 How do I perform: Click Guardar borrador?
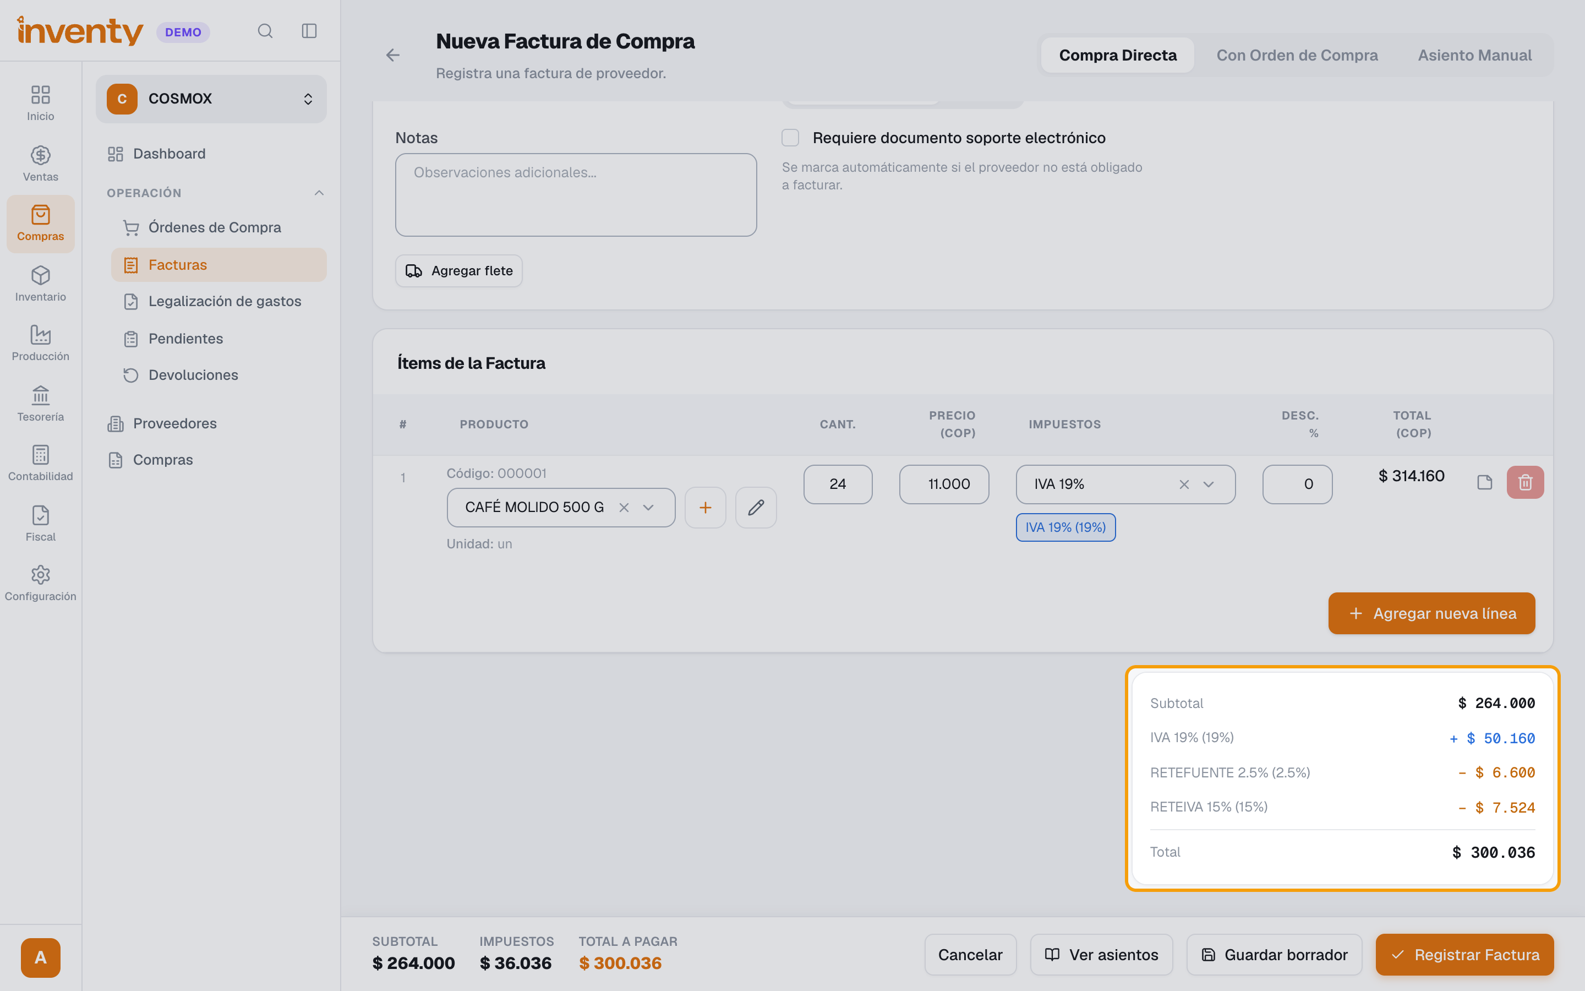tap(1274, 955)
